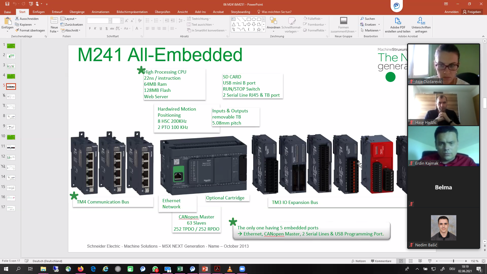Click the Ausschneiden scissors icon
The width and height of the screenshot is (487, 274).
click(17, 19)
